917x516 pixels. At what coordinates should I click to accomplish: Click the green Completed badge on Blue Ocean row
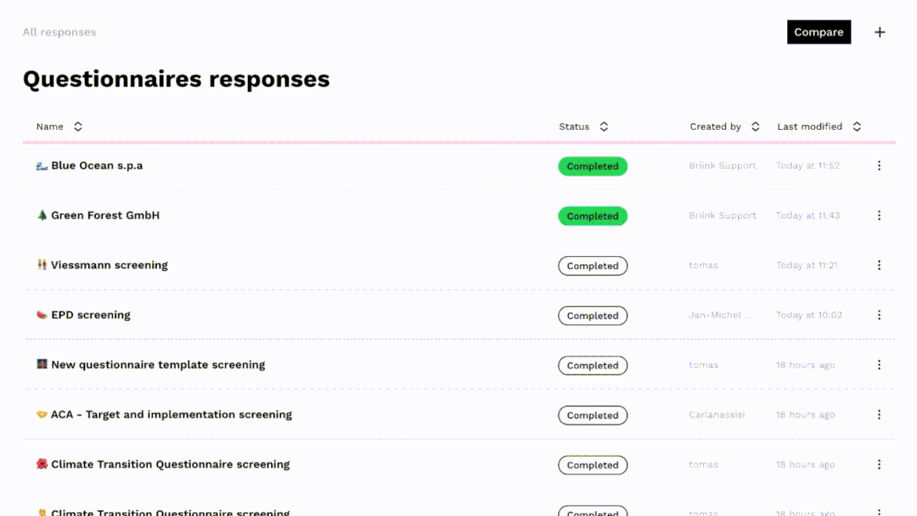click(x=593, y=165)
